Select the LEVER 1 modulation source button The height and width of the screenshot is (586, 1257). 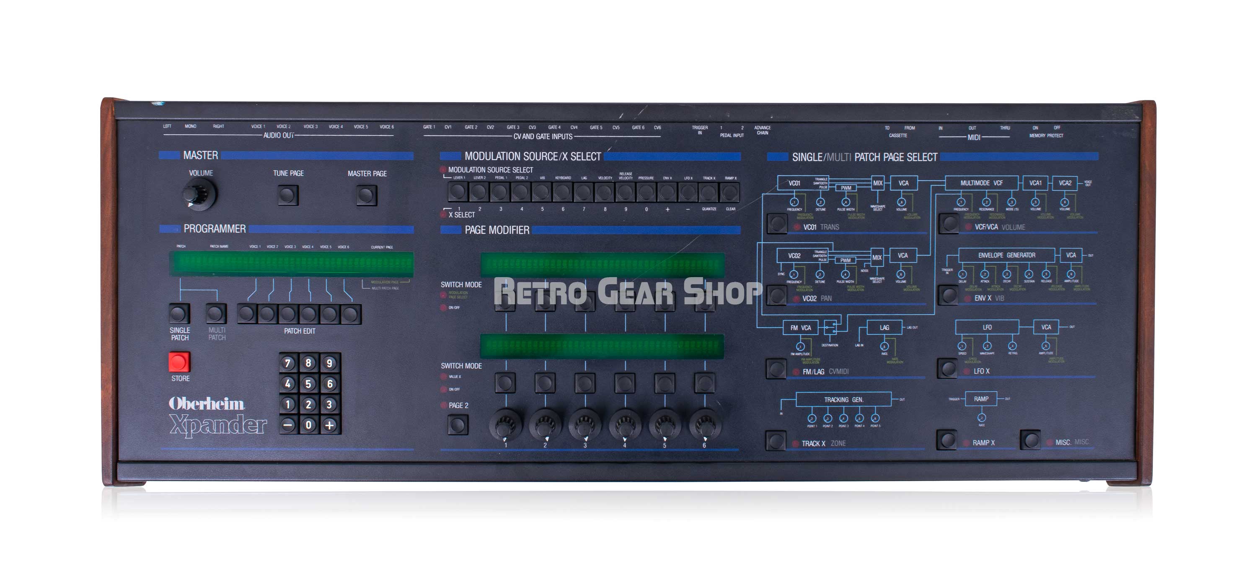458,192
